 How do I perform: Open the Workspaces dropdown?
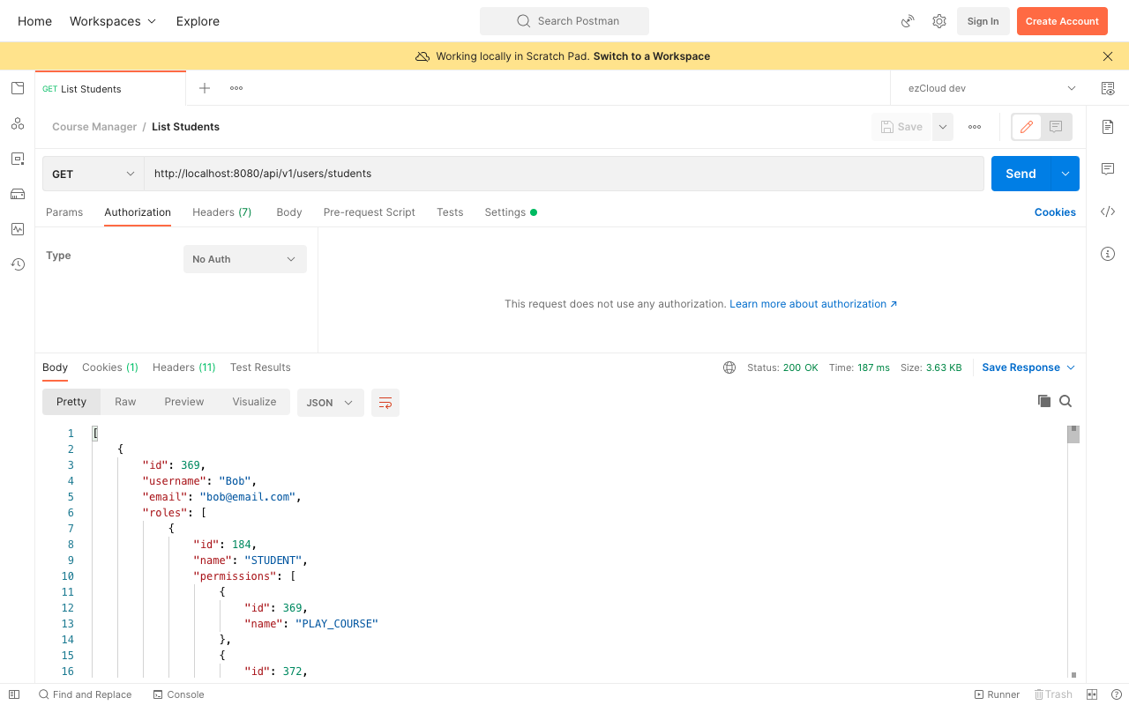[x=113, y=21]
